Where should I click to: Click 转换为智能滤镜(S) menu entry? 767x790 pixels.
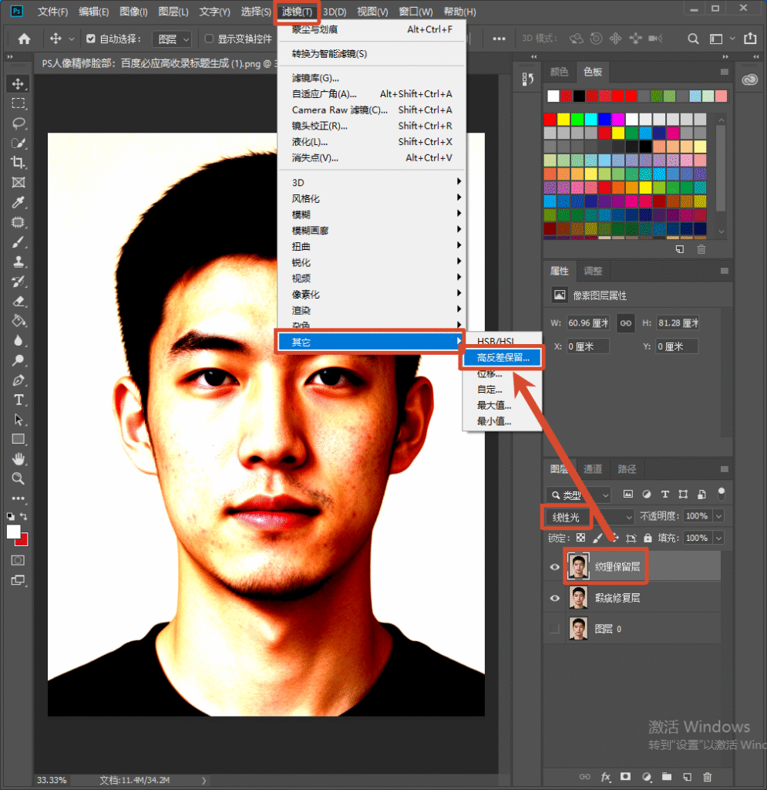coord(372,53)
